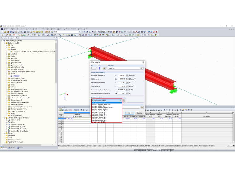Open the Ferramentas menu

point(45,29)
